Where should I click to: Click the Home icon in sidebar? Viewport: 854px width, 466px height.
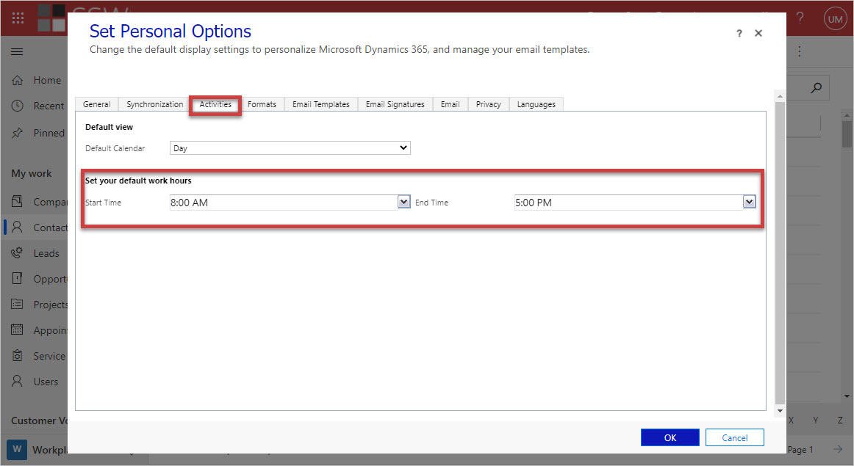(18, 80)
